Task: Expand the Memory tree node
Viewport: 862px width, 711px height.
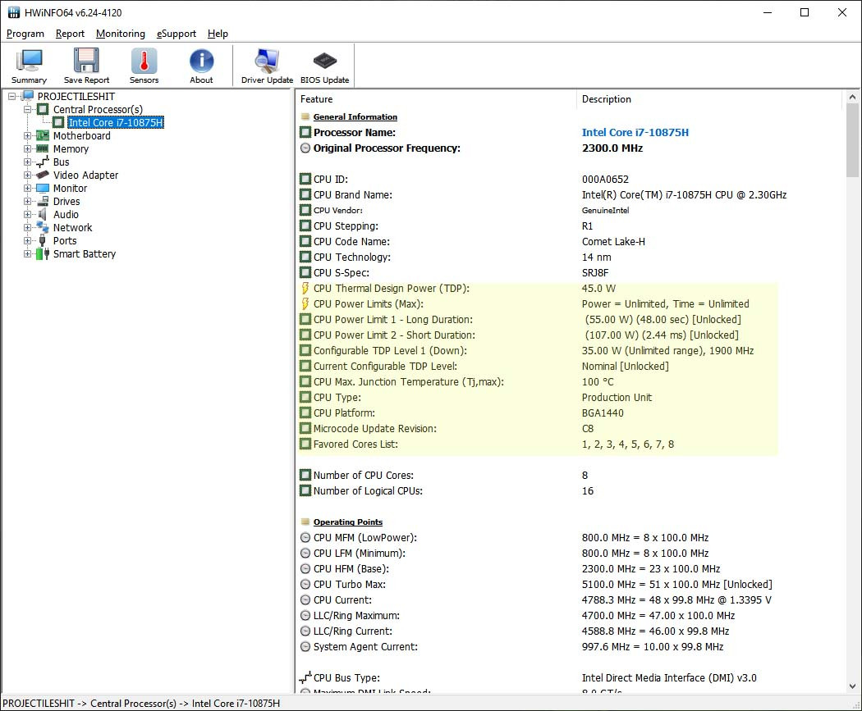Action: (x=27, y=148)
